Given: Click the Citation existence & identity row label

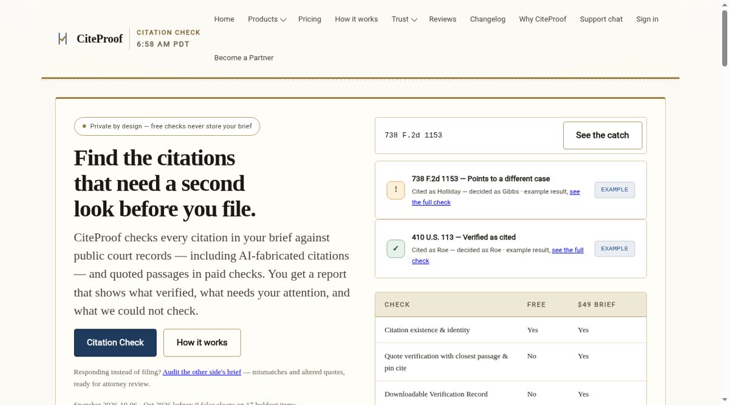Looking at the screenshot, I should tap(427, 330).
